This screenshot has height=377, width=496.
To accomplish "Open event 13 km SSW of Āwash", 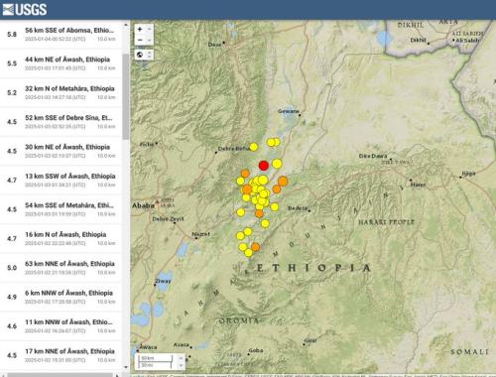I will pyautogui.click(x=62, y=180).
